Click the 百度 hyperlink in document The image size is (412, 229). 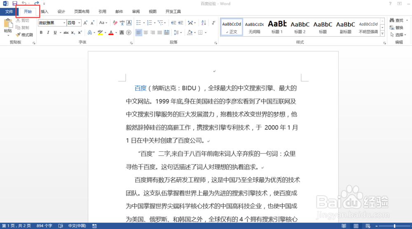(140, 88)
